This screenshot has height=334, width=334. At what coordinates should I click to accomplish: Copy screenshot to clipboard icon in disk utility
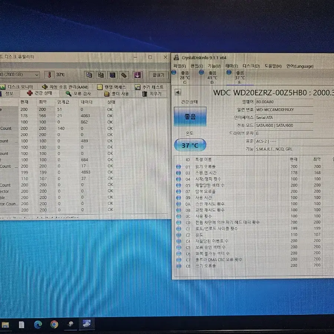[x=101, y=75]
